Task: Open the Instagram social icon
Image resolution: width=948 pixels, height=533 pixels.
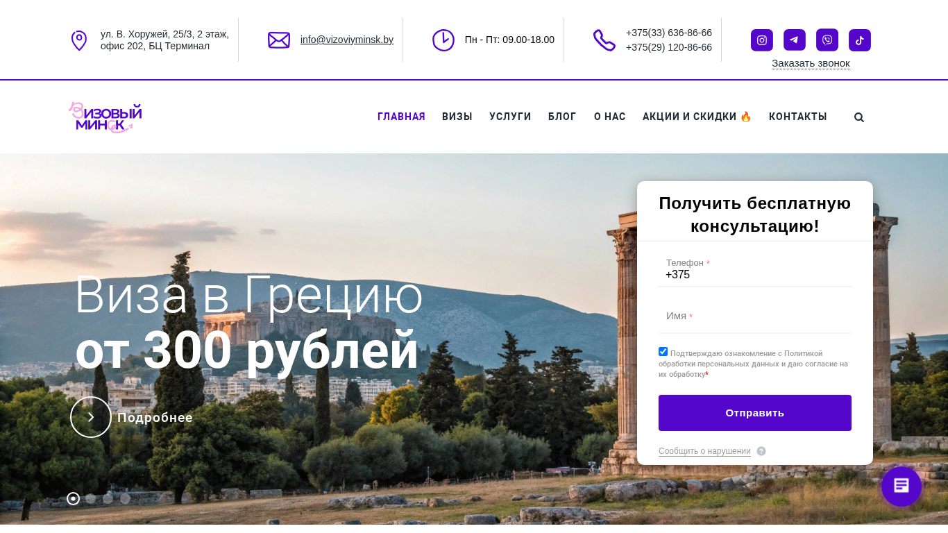Action: coord(762,40)
